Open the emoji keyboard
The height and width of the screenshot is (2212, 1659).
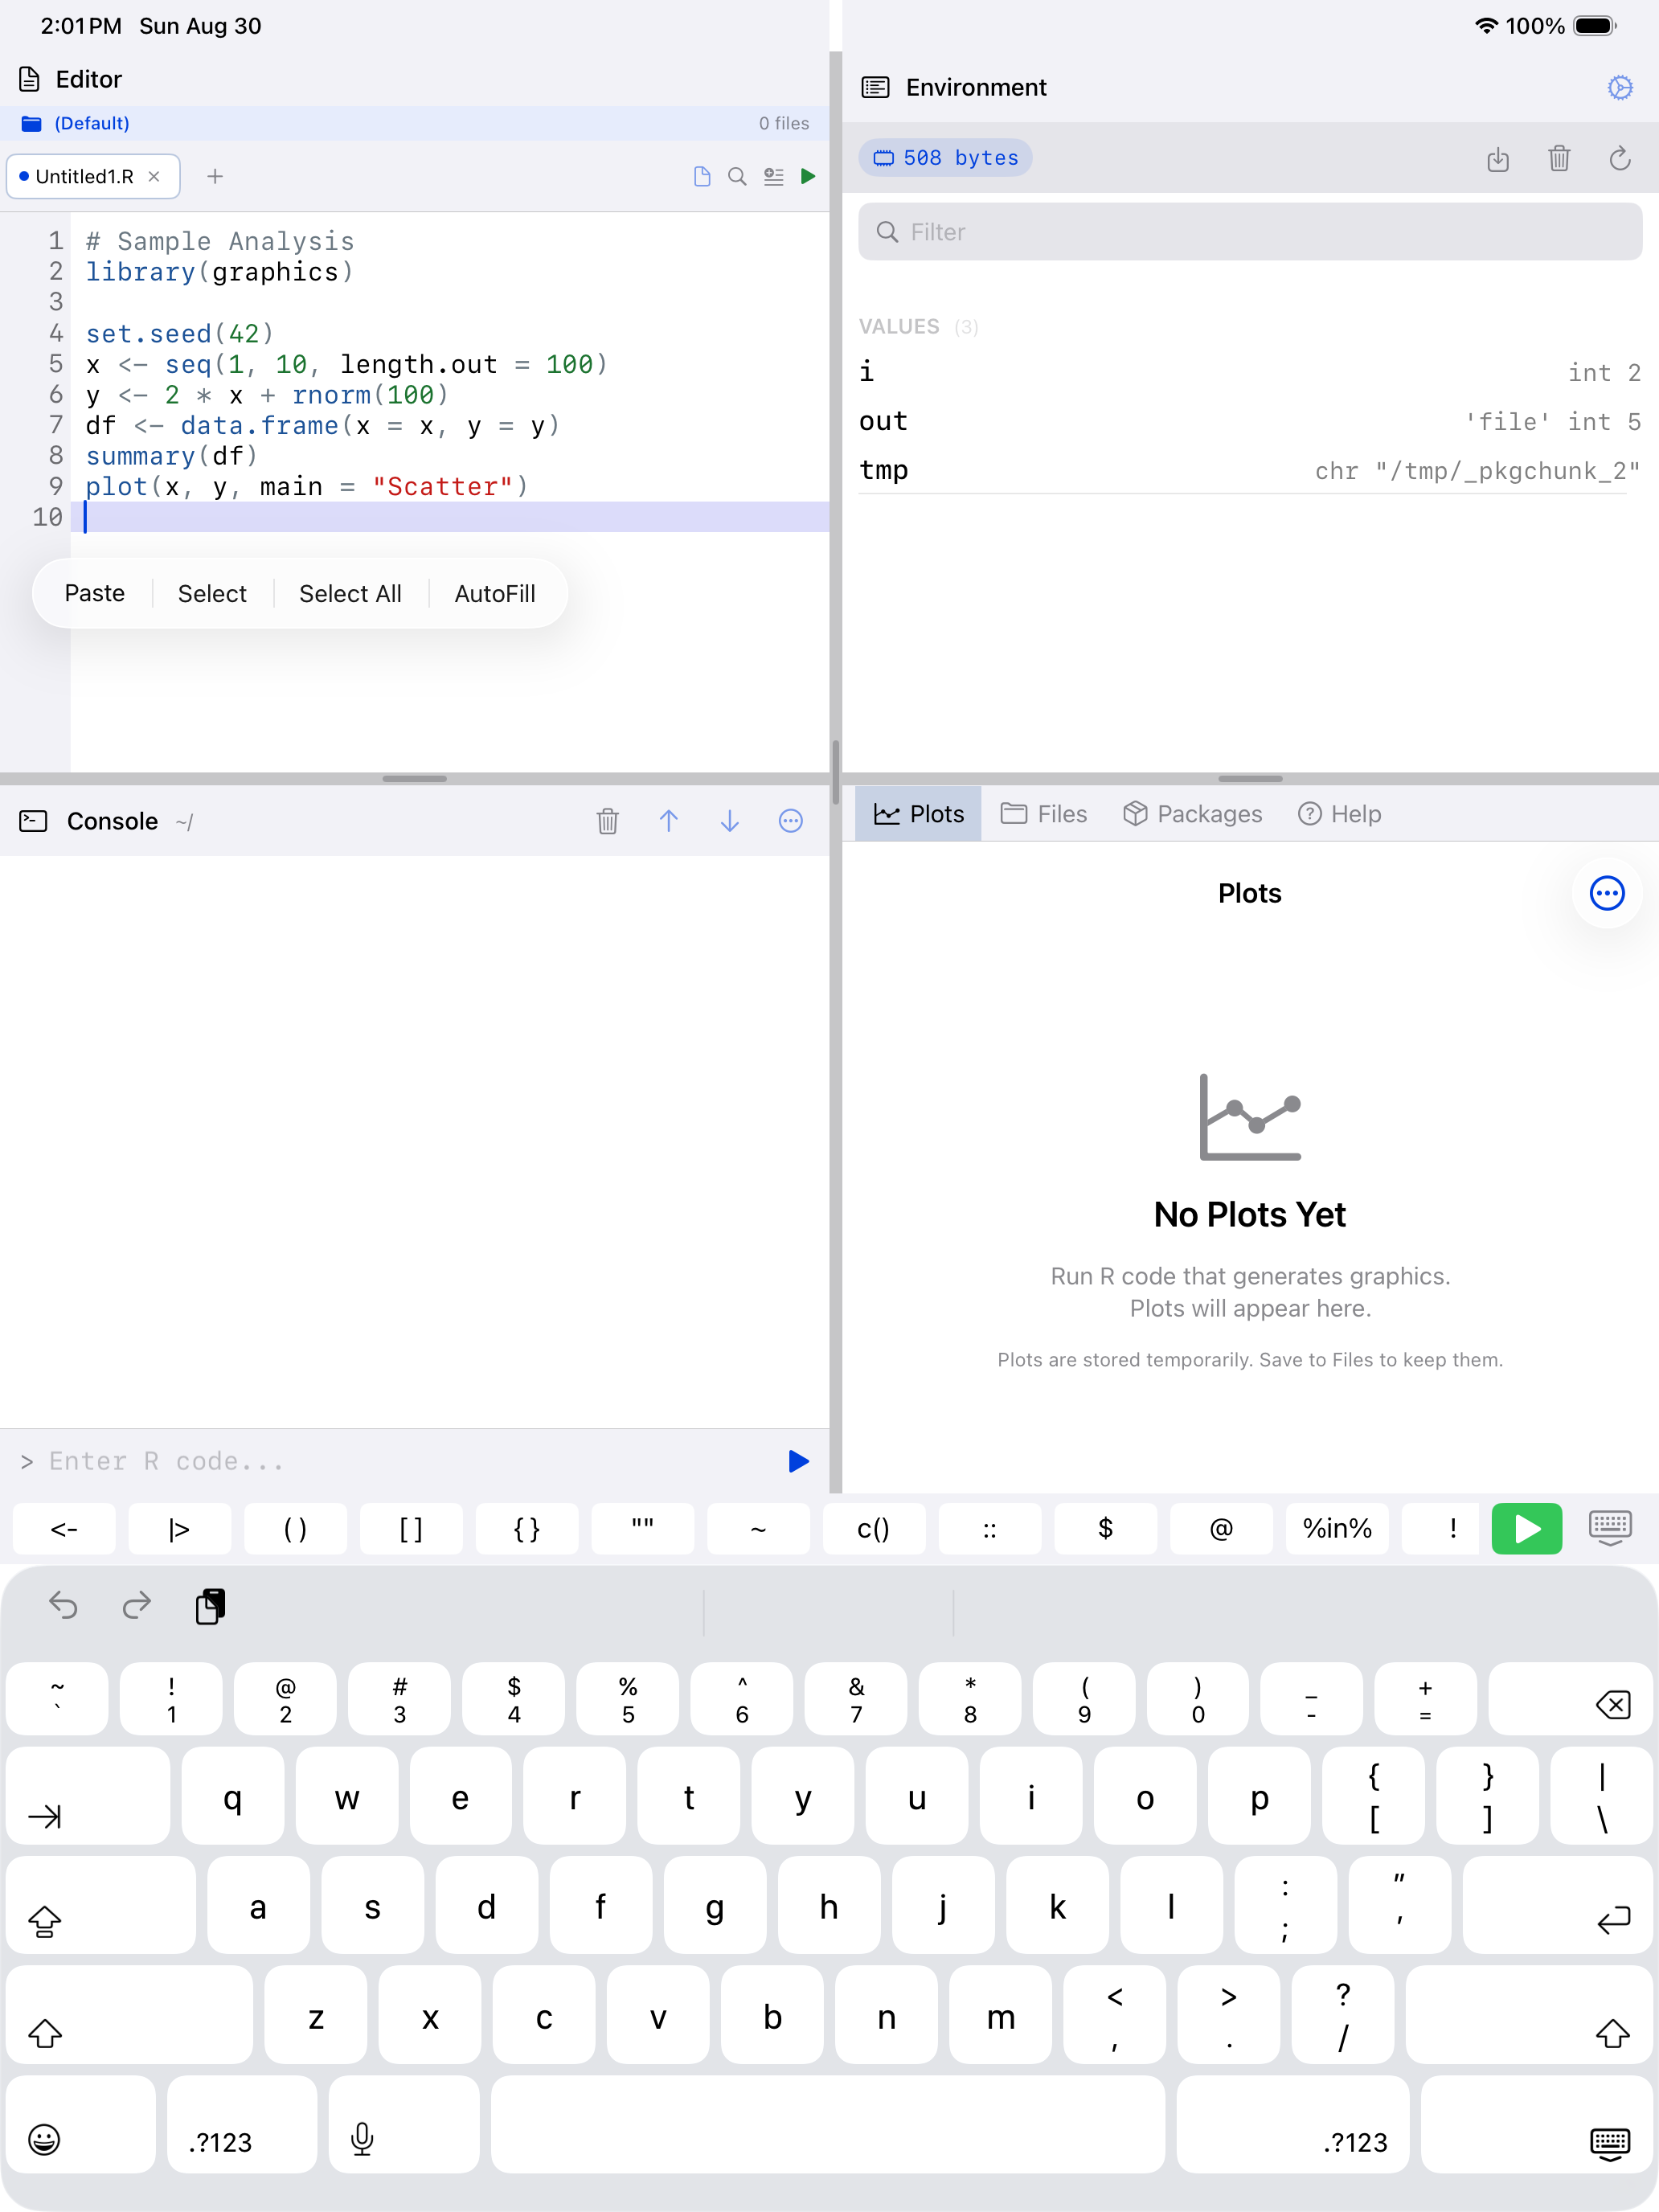[81, 2124]
